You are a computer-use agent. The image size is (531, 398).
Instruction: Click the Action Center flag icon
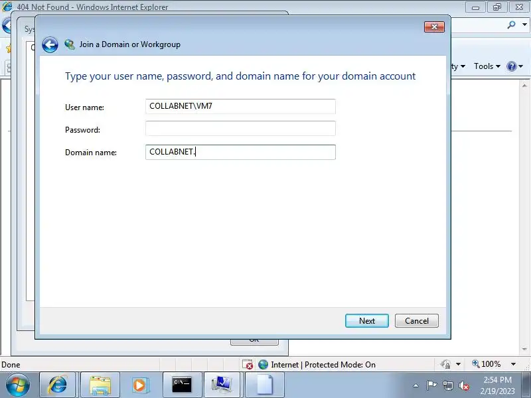coord(431,385)
